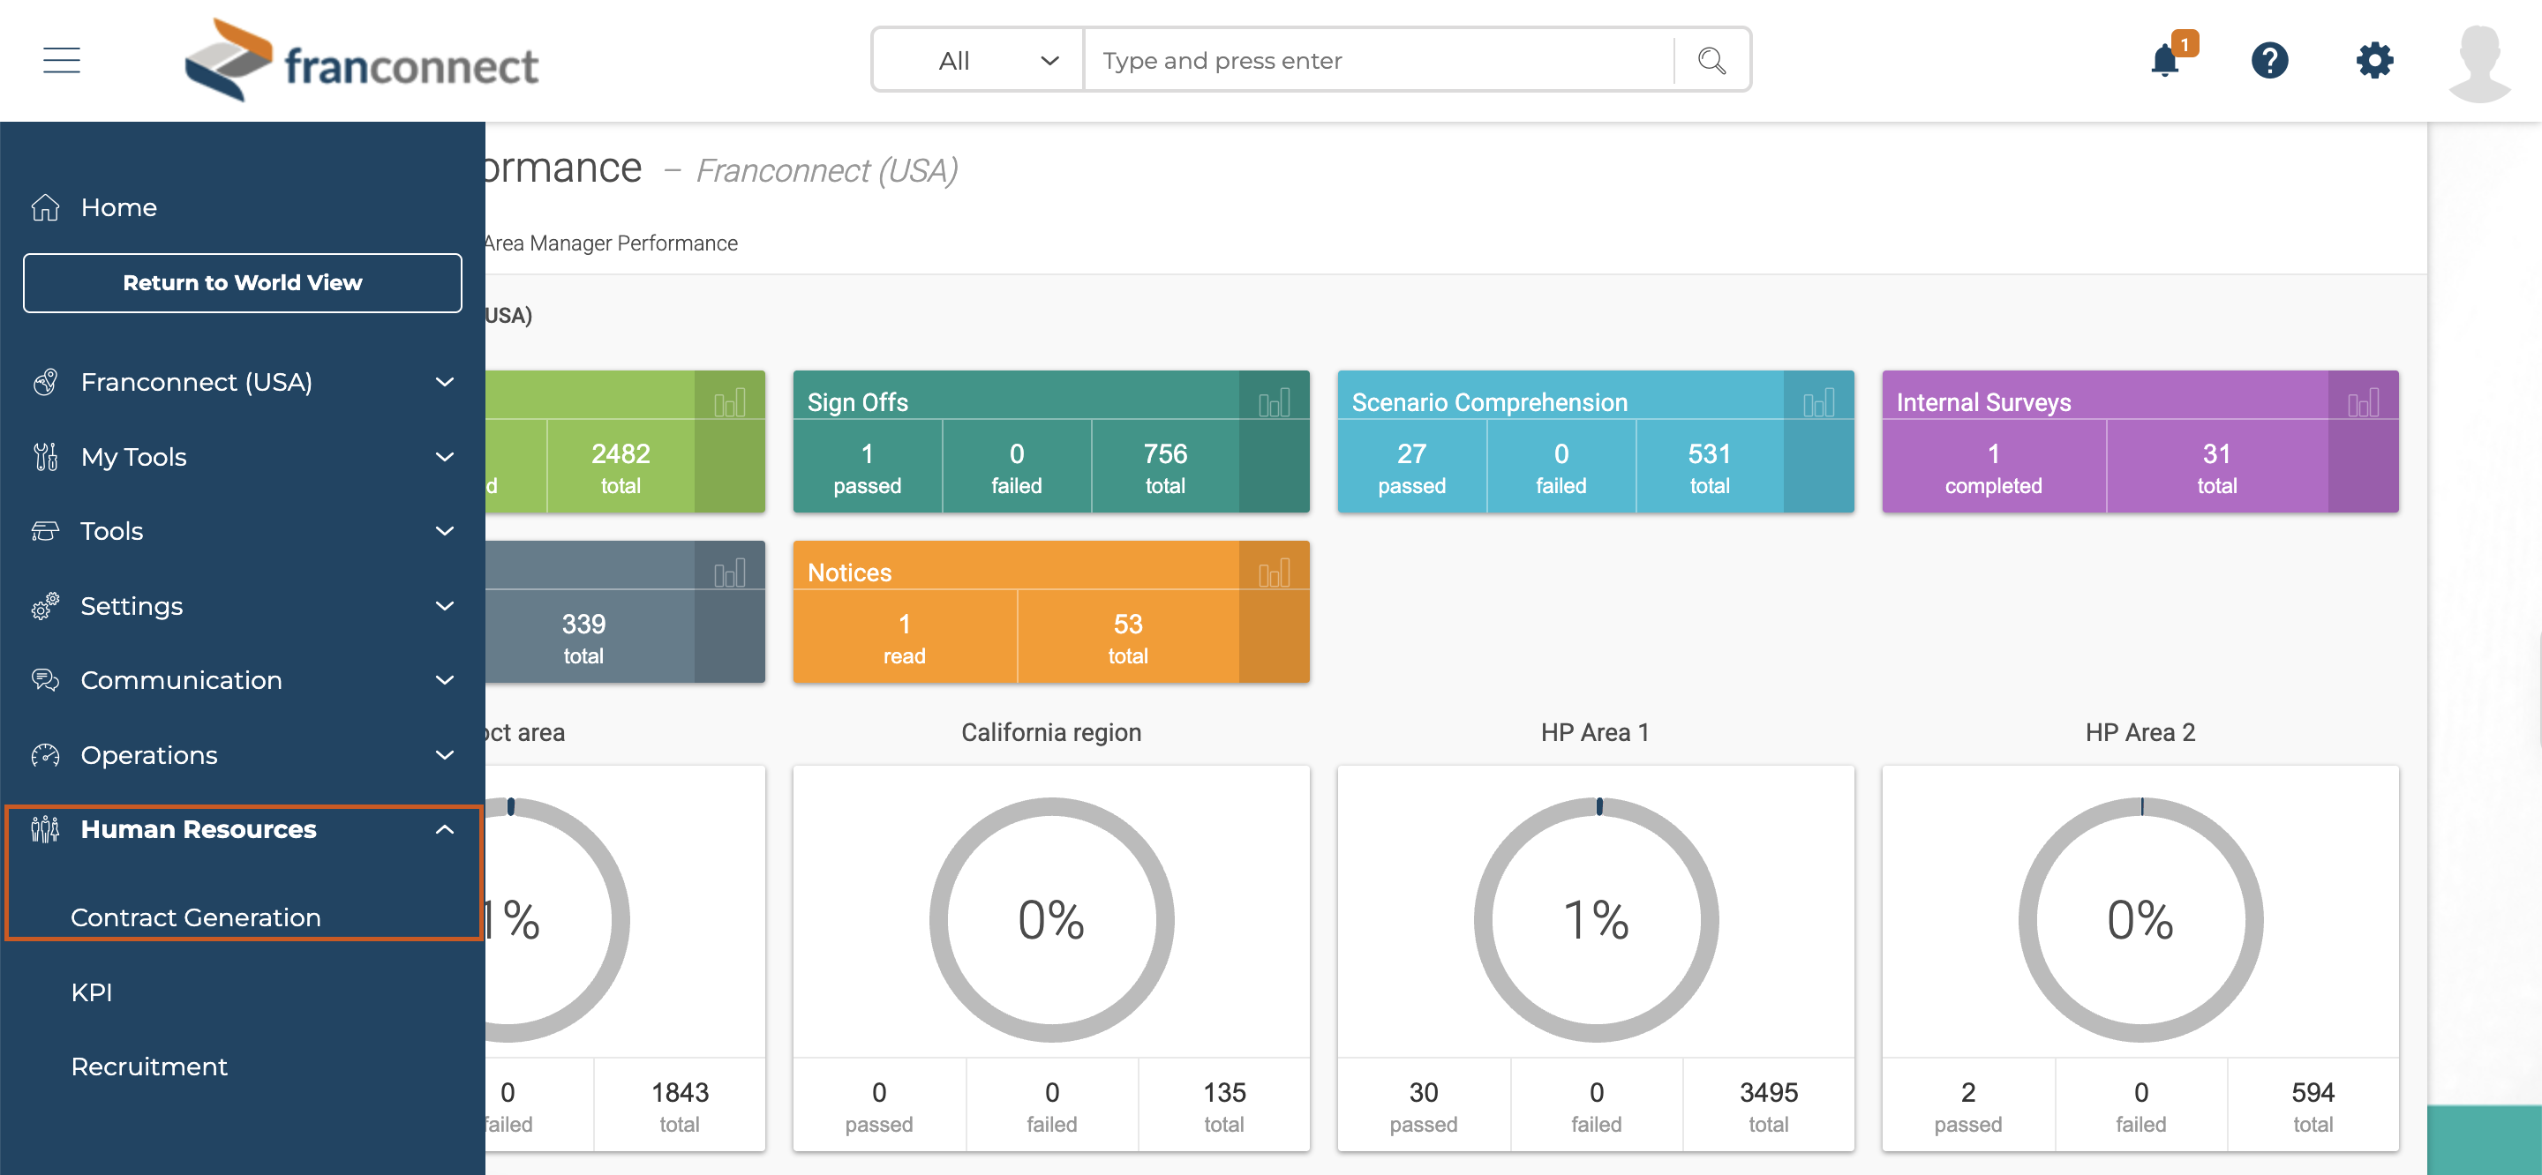Click the Settings gears sidebar icon

(x=45, y=606)
